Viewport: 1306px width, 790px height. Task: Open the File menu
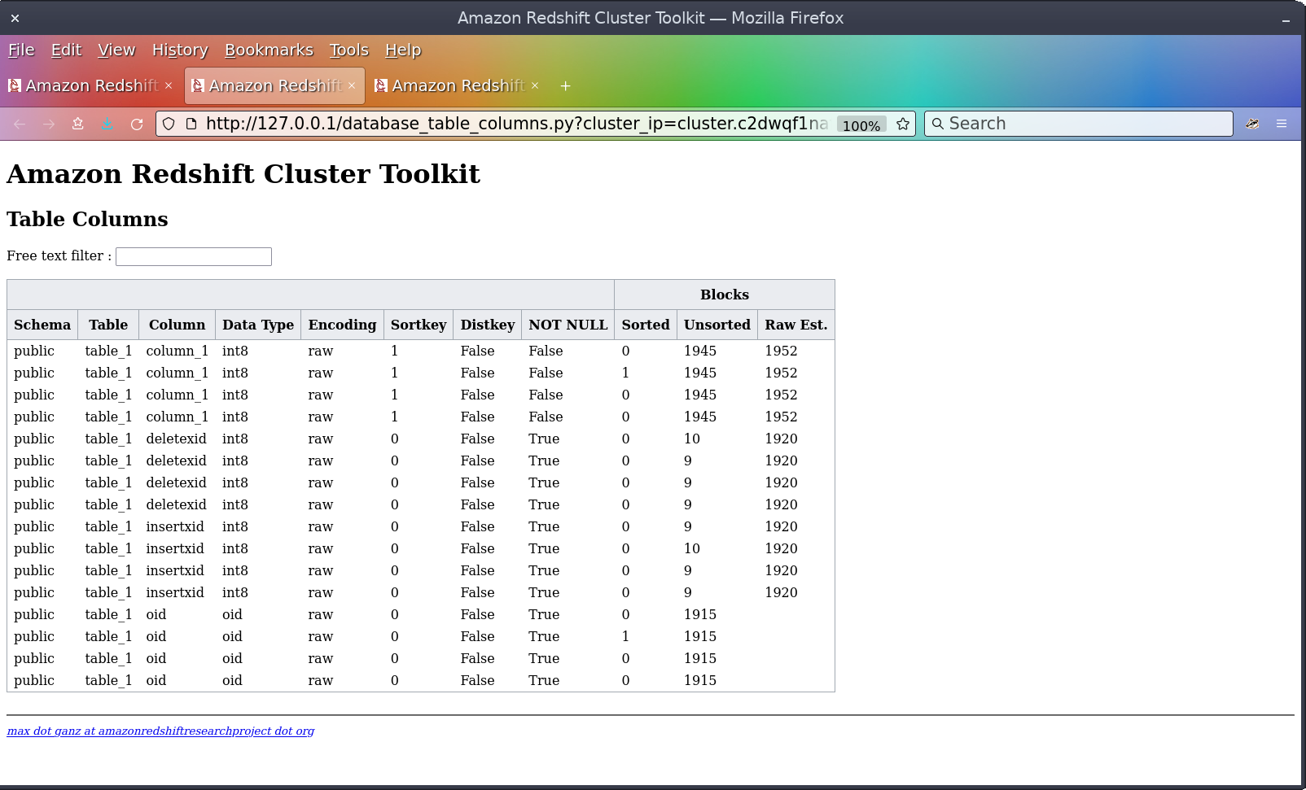pyautogui.click(x=21, y=50)
